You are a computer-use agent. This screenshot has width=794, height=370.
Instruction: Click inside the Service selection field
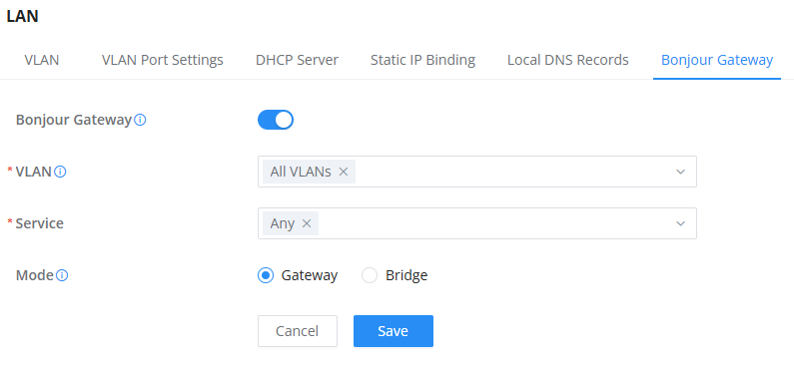[477, 223]
